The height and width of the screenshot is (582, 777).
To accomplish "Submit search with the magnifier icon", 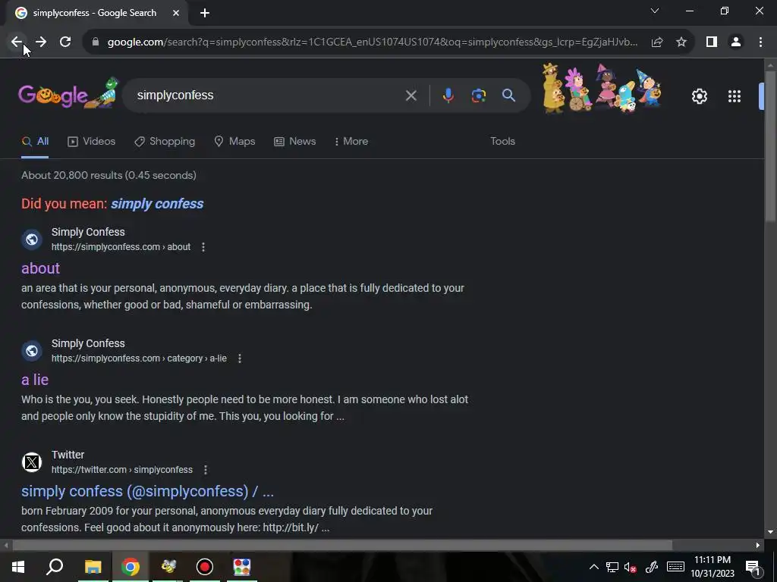I will (508, 95).
